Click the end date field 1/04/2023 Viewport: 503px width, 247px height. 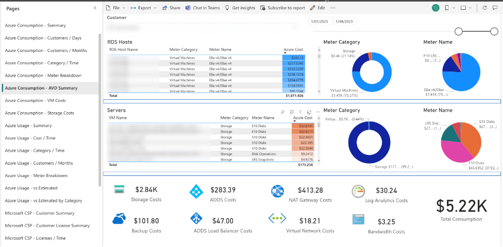[345, 22]
